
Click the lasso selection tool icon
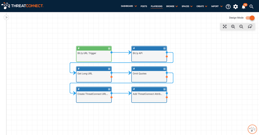click(x=250, y=26)
